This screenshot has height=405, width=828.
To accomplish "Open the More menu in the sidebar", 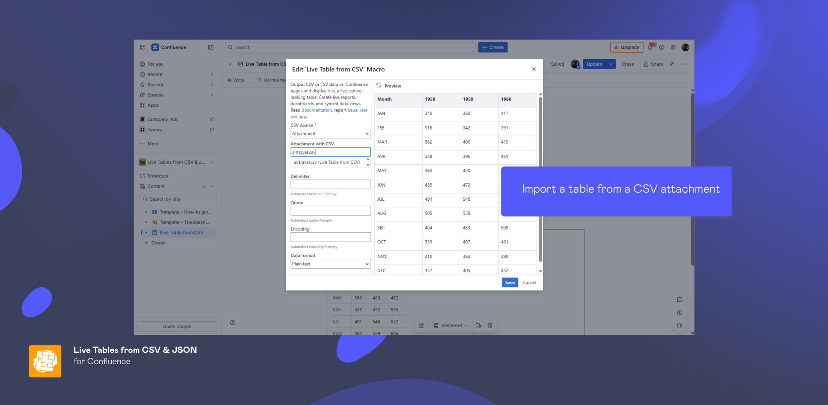I will pyautogui.click(x=152, y=144).
